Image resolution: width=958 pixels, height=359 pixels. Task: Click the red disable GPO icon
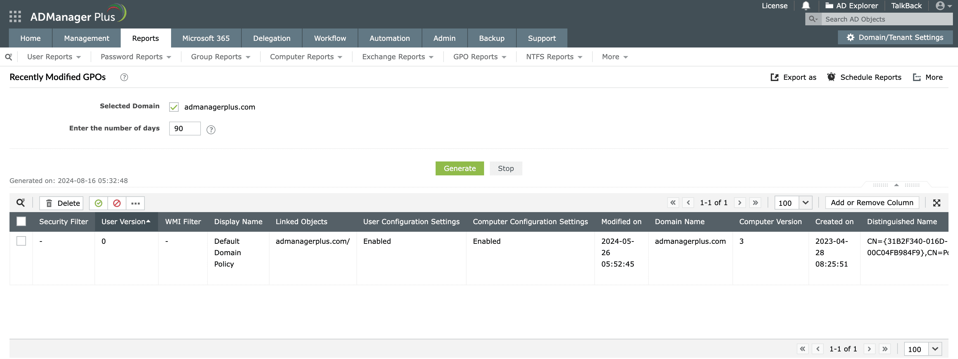117,203
